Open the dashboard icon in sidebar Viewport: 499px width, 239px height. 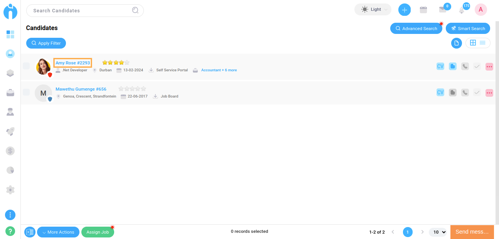[10, 35]
